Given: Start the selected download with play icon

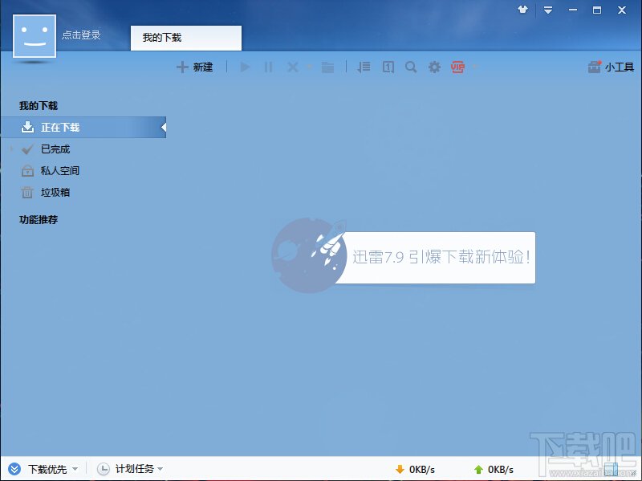Looking at the screenshot, I should click(245, 67).
